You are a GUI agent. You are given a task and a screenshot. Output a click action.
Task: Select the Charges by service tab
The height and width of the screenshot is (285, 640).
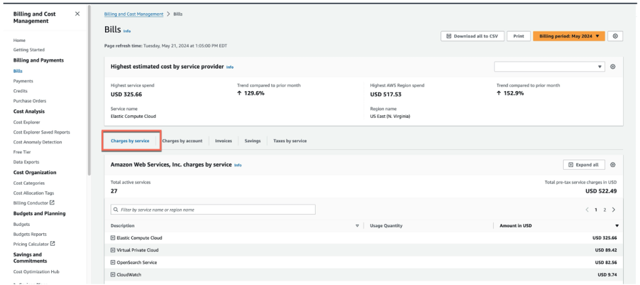point(130,141)
